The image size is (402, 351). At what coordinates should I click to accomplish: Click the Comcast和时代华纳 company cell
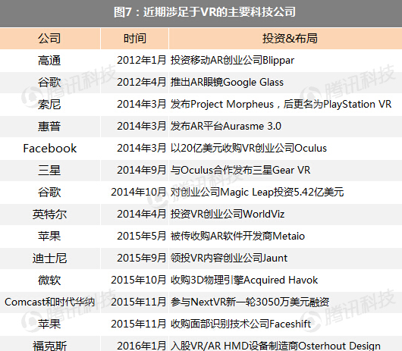pos(49,302)
